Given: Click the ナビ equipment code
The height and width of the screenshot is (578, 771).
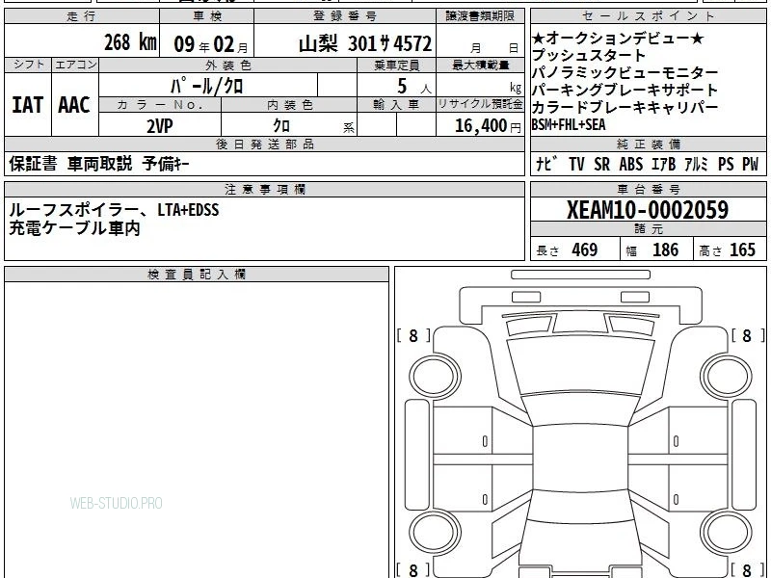Looking at the screenshot, I should (547, 164).
